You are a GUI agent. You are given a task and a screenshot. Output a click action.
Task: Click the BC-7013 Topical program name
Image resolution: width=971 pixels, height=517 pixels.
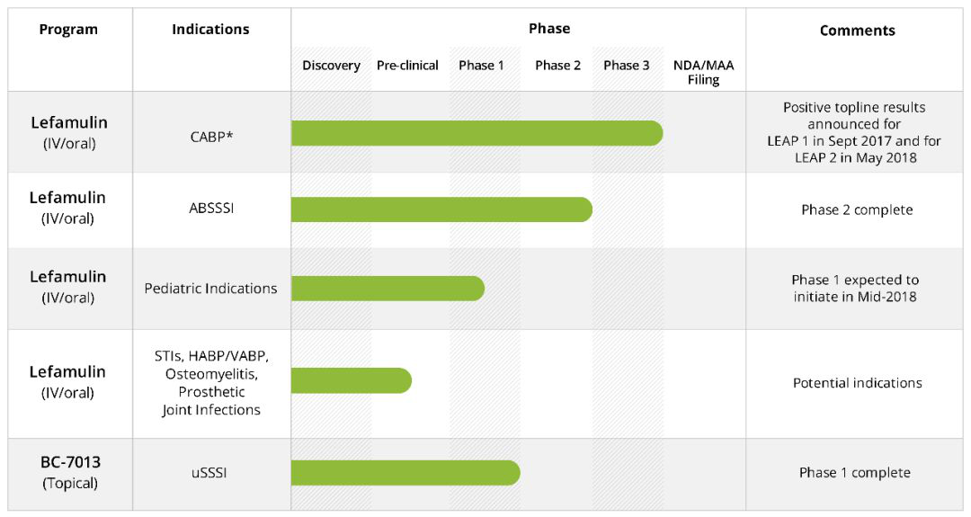point(70,472)
